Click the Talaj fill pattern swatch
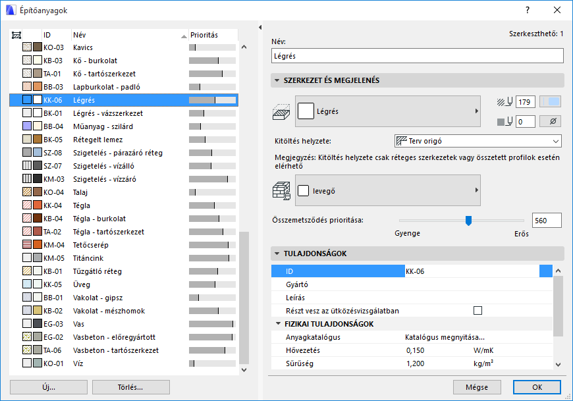573x401 pixels. (27, 192)
